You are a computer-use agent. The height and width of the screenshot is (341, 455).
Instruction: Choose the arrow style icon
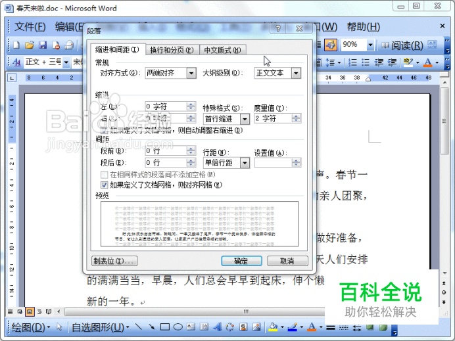pyautogui.click(x=357, y=328)
